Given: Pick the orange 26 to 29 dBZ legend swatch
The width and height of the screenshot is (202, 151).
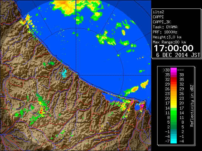Looking at the screenshot, I should point(174,89).
